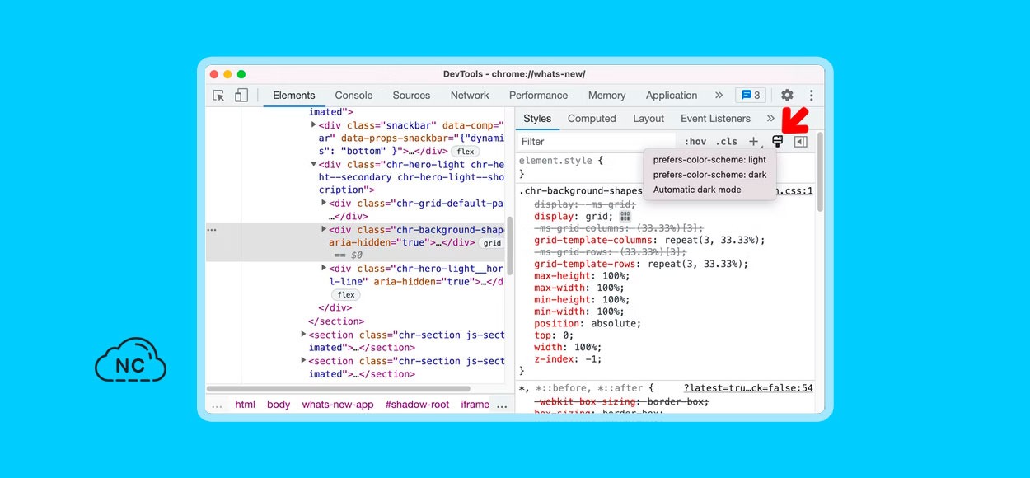
Task: Toggle flex badge on the snackbar div
Action: 466,152
